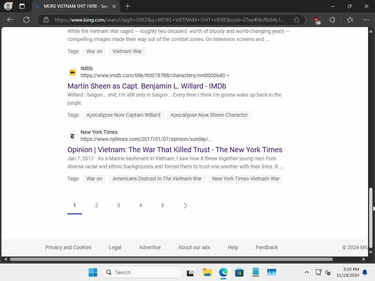The height and width of the screenshot is (281, 375).
Task: Open the Extensions puzzle icon
Action: 332,20
